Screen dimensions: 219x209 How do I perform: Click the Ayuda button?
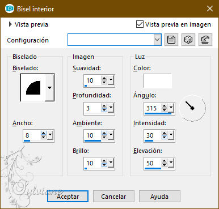pos(159,197)
